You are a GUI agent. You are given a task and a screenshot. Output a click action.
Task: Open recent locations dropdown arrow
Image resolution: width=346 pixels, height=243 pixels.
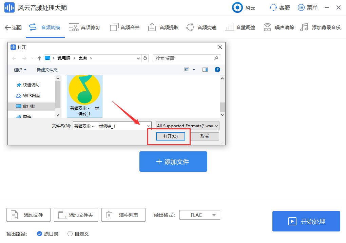[x=32, y=58]
